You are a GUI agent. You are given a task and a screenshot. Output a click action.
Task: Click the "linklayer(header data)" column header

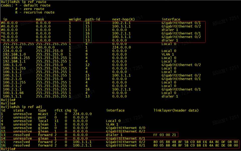pyautogui.click(x=176, y=111)
